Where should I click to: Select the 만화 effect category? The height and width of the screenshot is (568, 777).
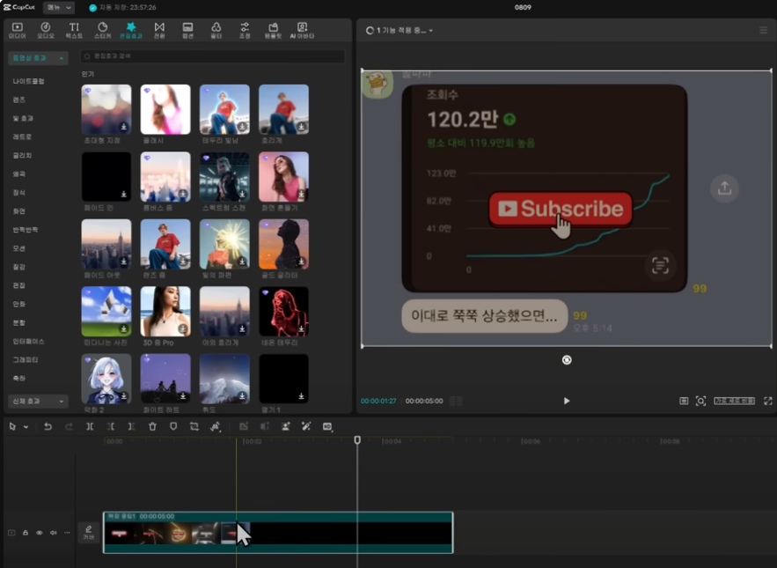click(18, 304)
